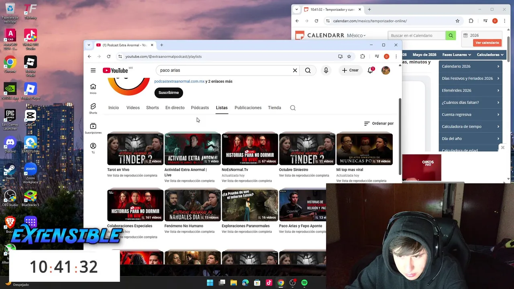
Task: Open full playlist link under Tarot en Vivo
Action: 132,175
